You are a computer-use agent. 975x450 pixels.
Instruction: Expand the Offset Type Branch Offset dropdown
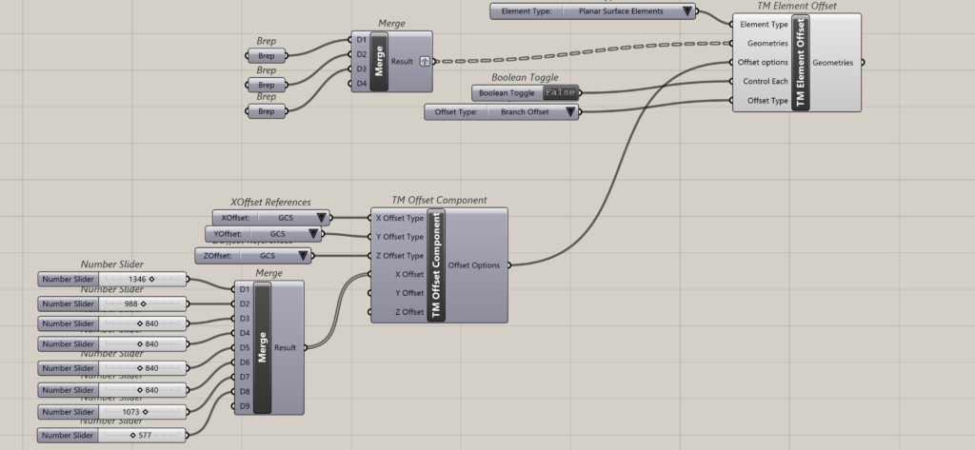pos(569,112)
